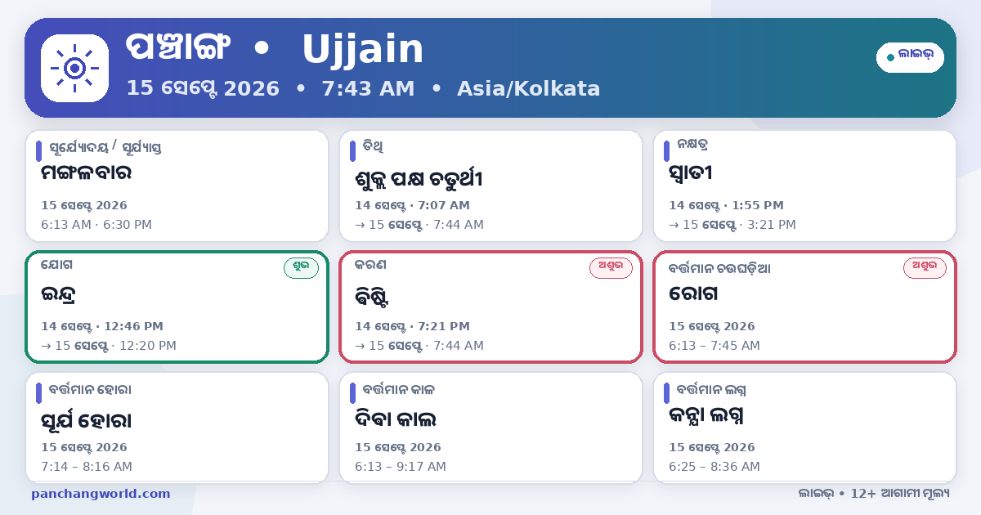This screenshot has height=515, width=981.
Task: Click the green ଶୁଭ badge on Yoga card
Action: coord(301,268)
